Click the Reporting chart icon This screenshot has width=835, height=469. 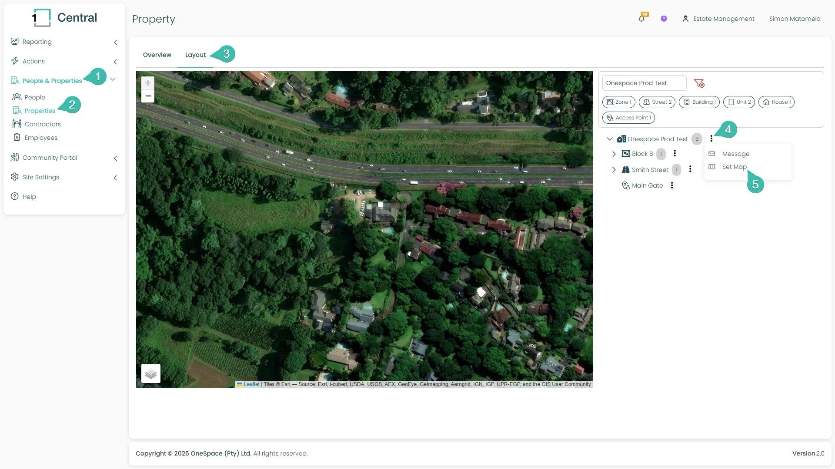(x=15, y=41)
